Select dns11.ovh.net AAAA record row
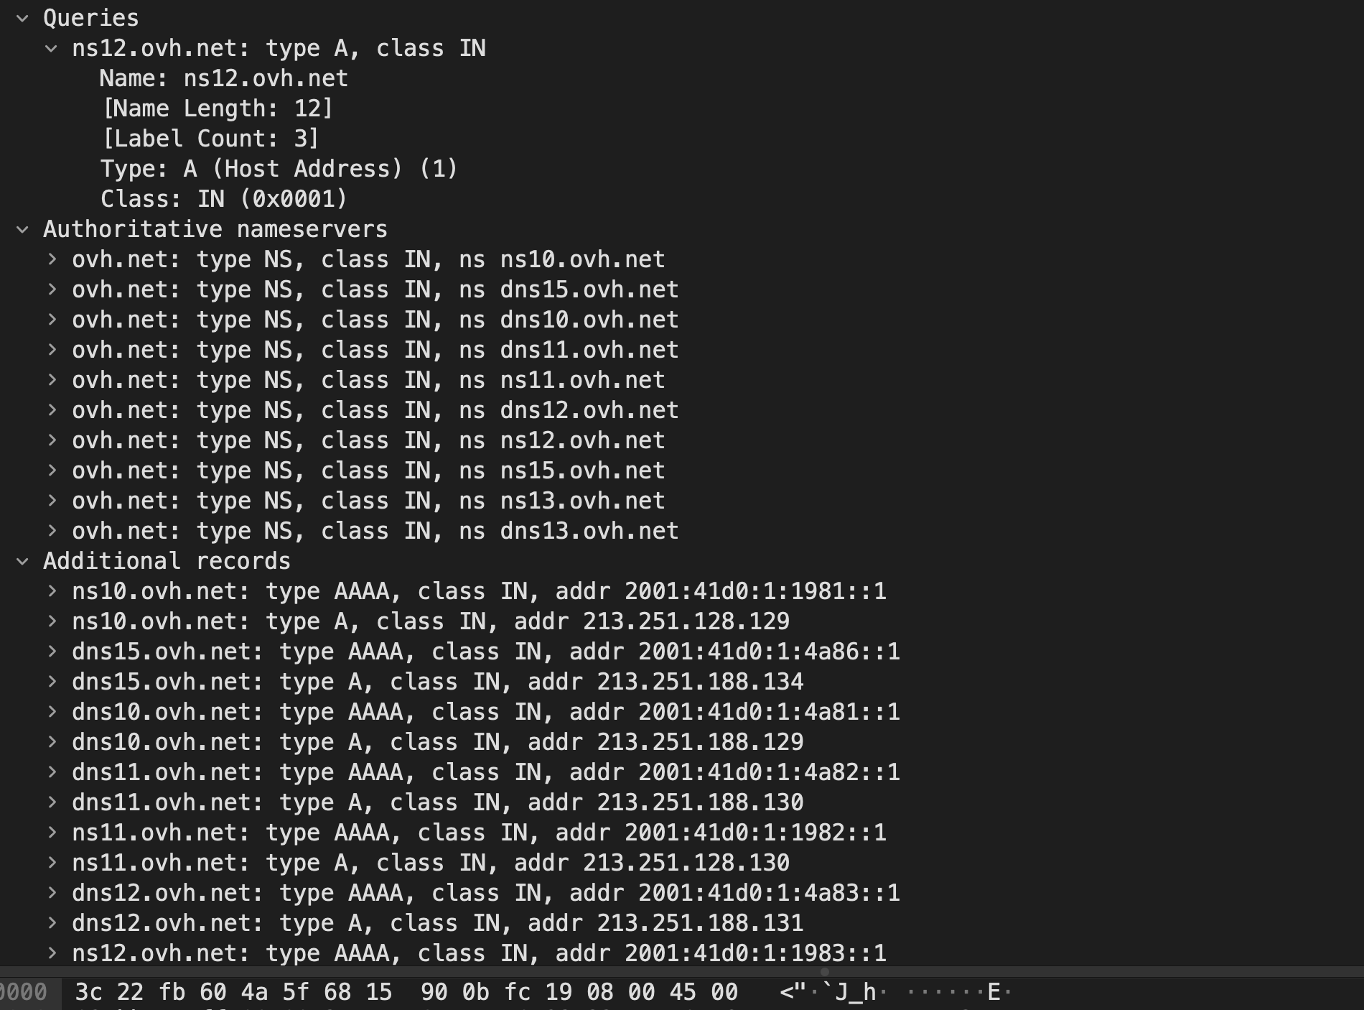Viewport: 1364px width, 1010px height. point(485,772)
